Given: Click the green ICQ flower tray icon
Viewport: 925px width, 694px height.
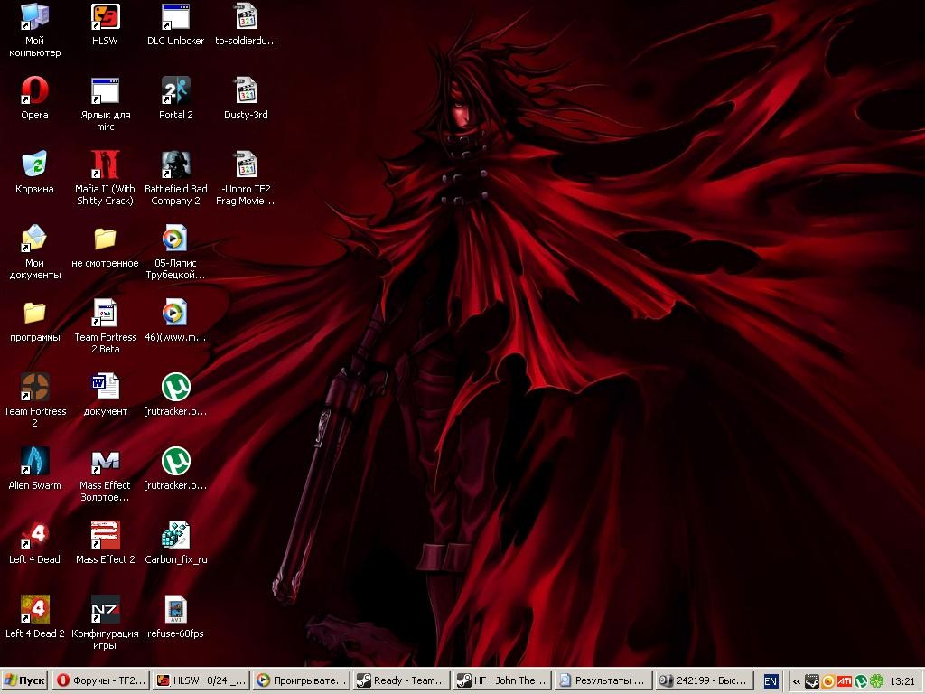Looking at the screenshot, I should point(876,681).
